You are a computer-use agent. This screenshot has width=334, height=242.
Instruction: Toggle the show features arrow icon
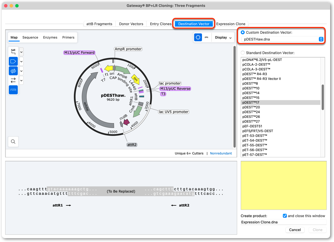pos(13,62)
